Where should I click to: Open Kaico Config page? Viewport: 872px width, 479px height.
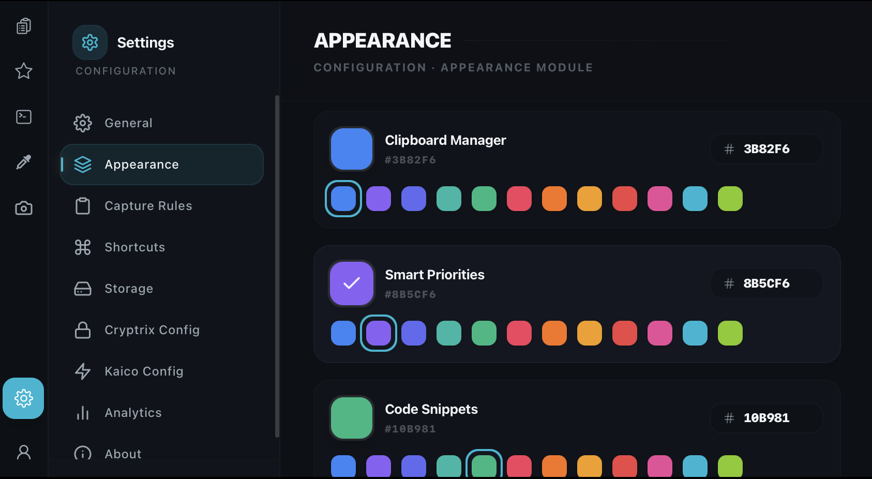point(162,371)
